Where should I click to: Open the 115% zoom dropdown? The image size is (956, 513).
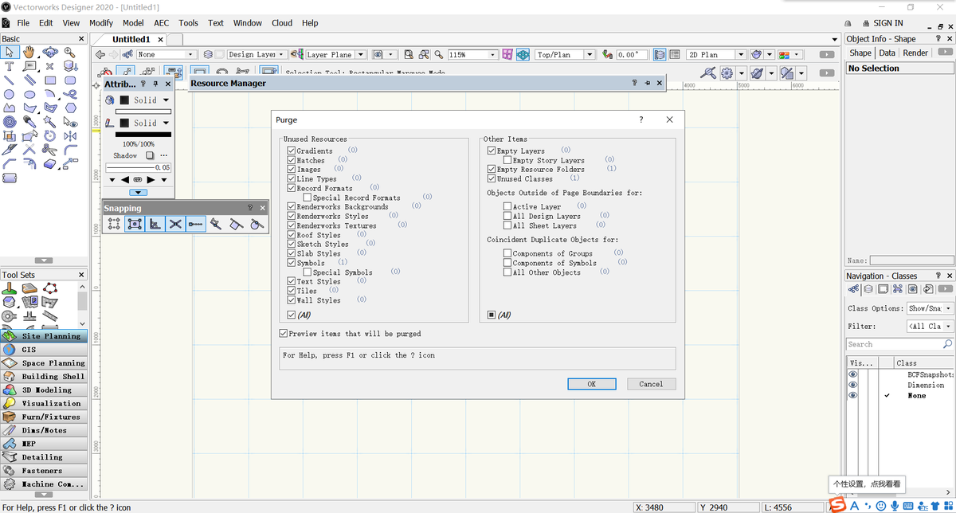pyautogui.click(x=472, y=54)
